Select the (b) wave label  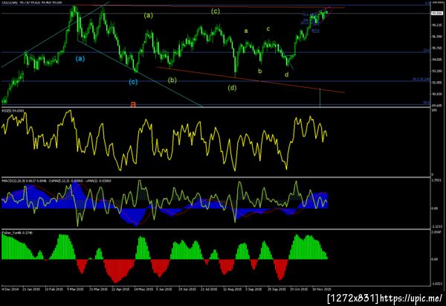tap(172, 80)
